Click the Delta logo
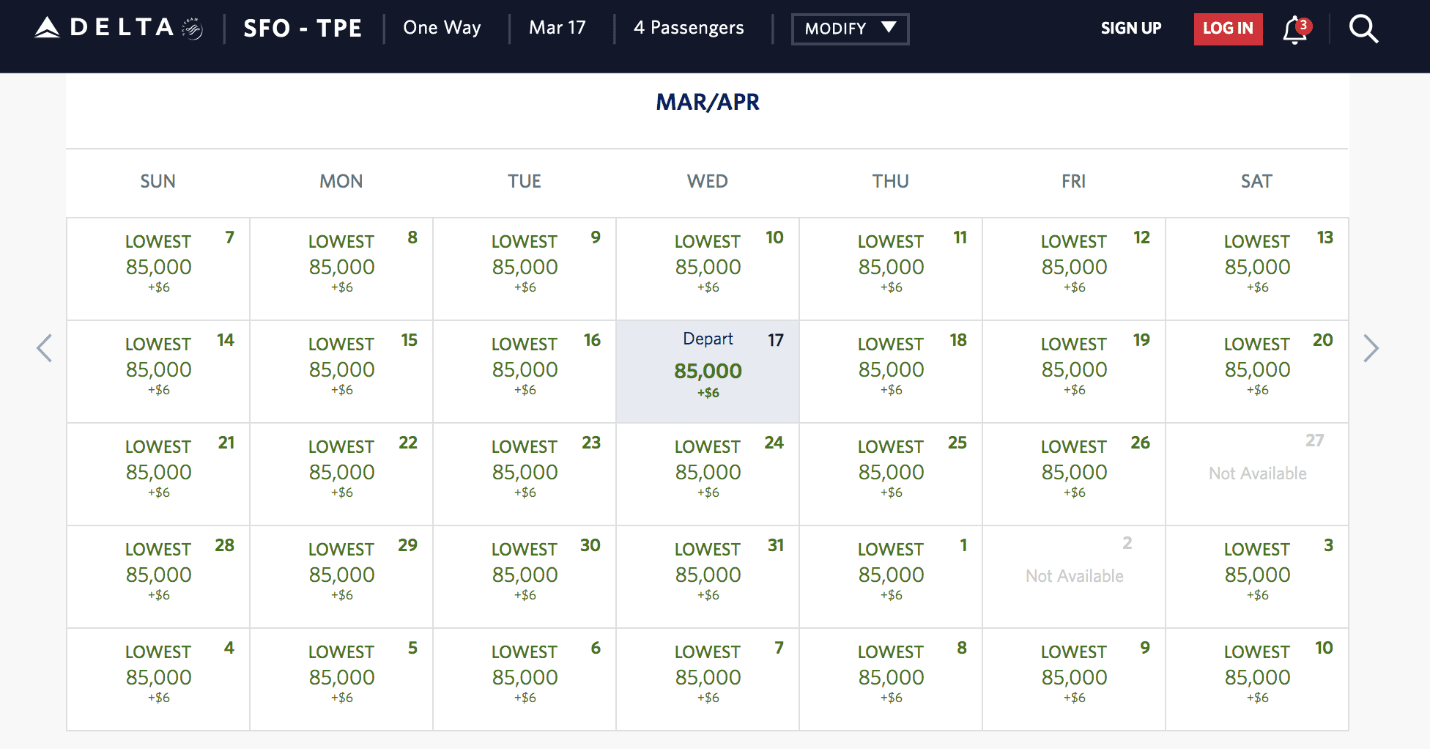Screen dimensions: 1430x749 pos(119,28)
